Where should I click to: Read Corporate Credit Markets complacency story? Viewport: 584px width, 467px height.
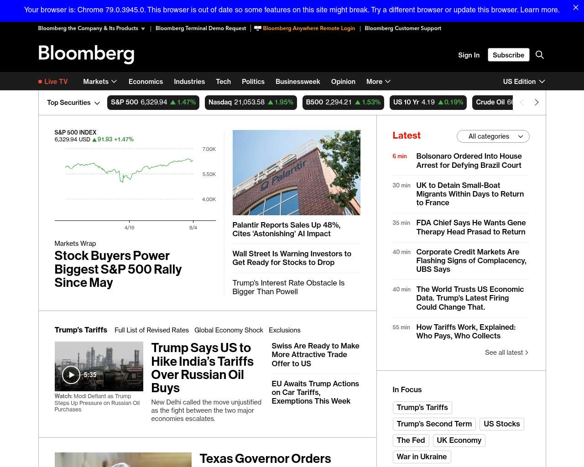click(x=471, y=260)
